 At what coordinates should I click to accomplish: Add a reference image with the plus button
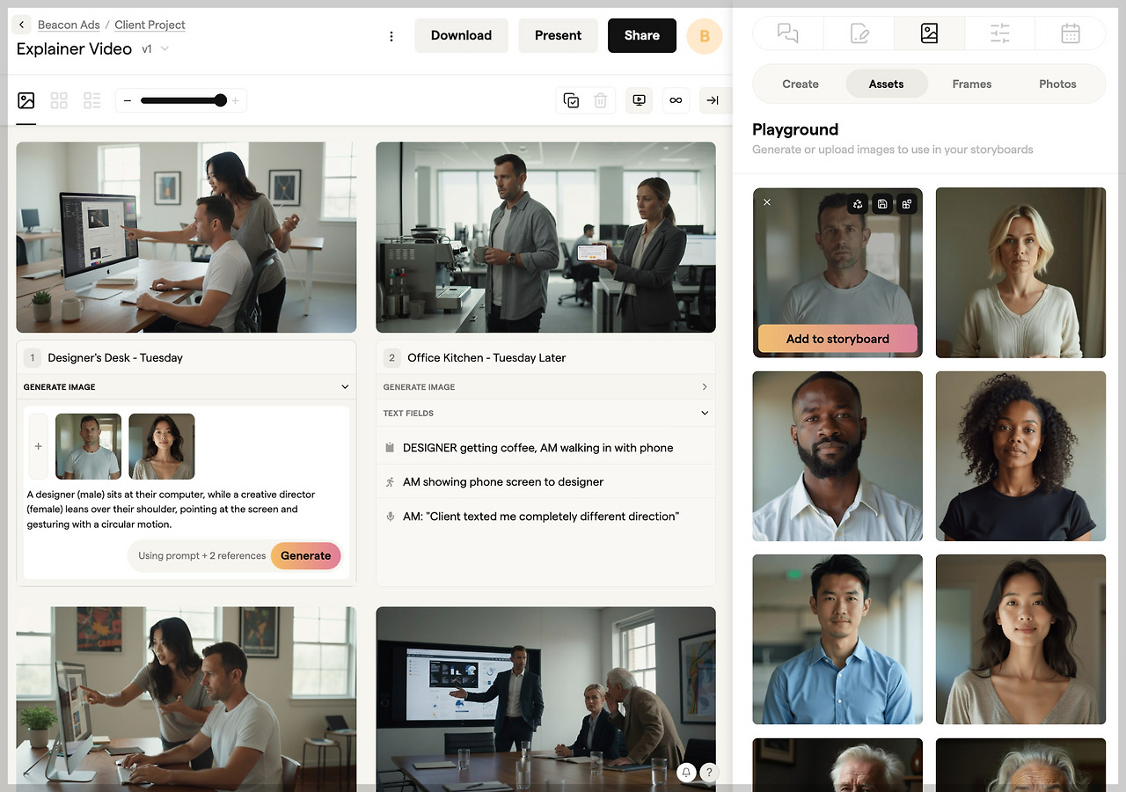point(38,446)
